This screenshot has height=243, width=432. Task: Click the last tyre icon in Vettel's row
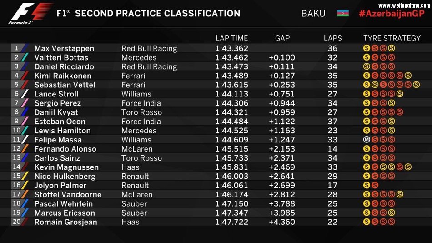[416, 85]
